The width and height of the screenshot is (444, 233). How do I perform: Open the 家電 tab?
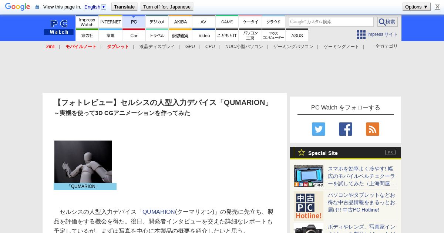click(x=111, y=35)
